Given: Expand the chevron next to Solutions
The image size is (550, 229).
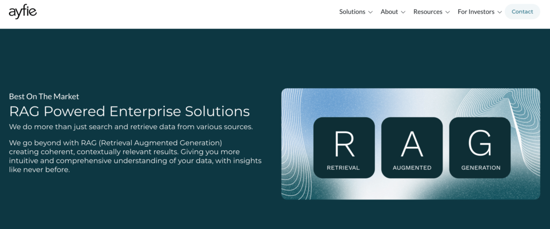Looking at the screenshot, I should tap(370, 12).
